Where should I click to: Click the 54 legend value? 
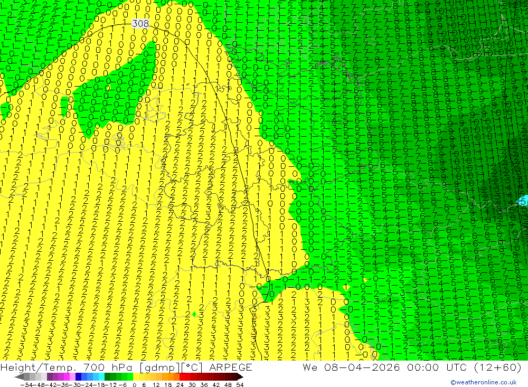coord(240,385)
